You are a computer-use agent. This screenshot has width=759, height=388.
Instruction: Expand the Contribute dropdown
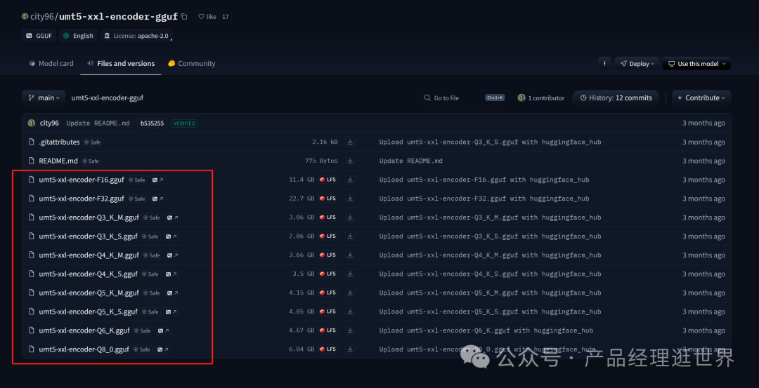tap(701, 98)
